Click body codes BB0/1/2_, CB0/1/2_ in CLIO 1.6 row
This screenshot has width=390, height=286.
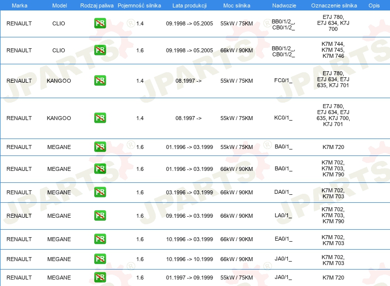pyautogui.click(x=283, y=51)
